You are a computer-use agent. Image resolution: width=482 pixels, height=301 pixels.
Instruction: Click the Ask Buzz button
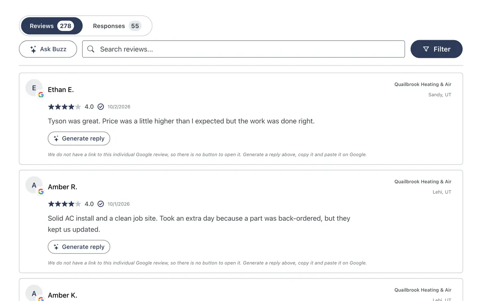click(x=48, y=49)
